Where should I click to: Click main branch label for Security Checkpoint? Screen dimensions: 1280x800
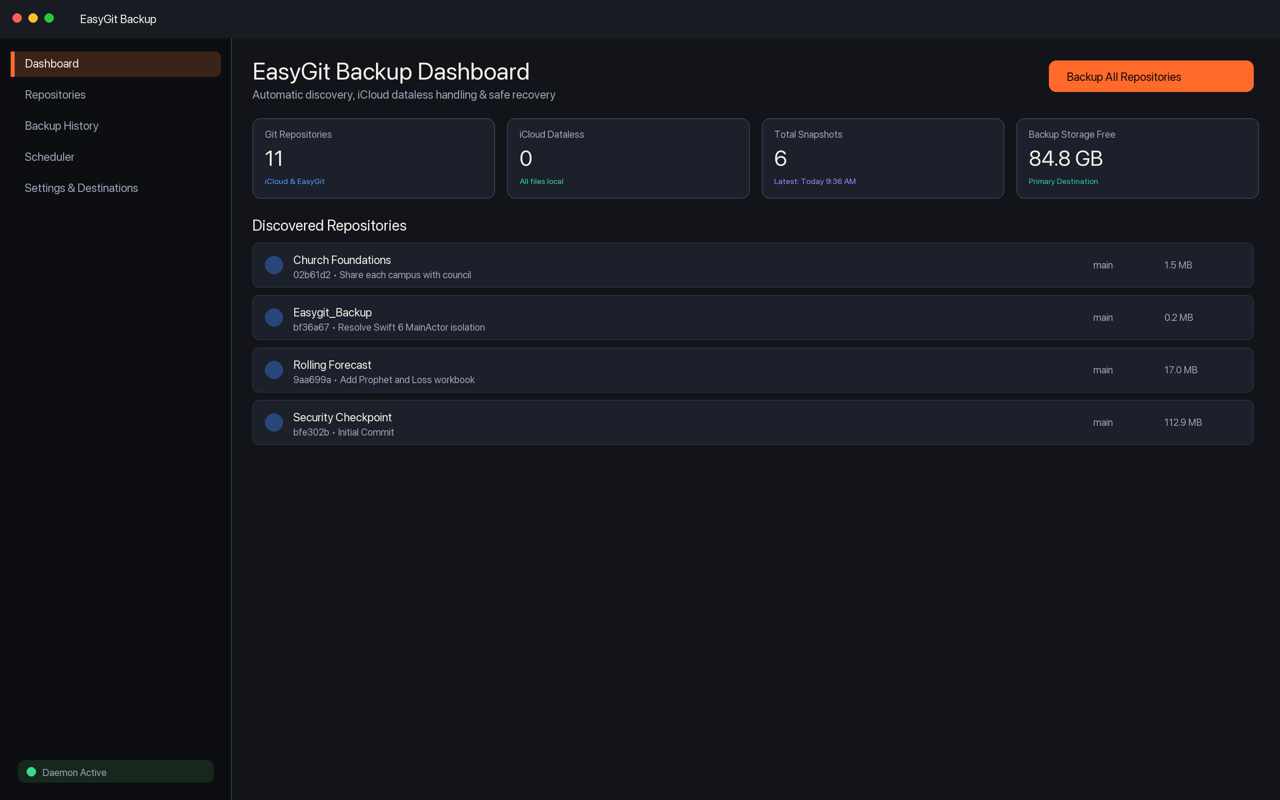(1103, 422)
